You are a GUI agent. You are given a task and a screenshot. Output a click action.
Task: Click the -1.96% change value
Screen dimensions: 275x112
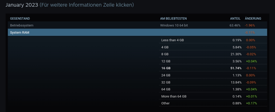click(250, 25)
